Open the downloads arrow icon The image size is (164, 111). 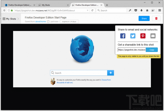tap(141, 10)
